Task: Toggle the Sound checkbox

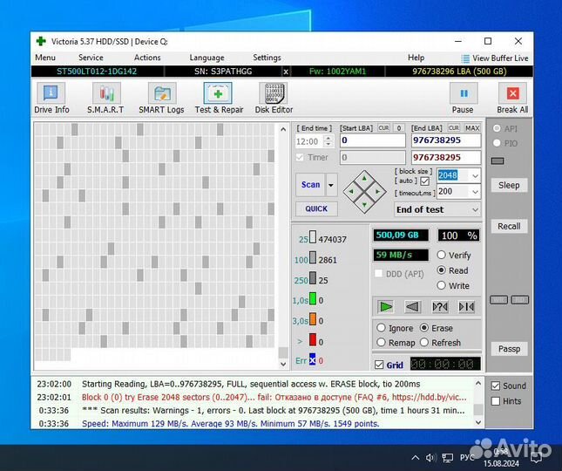Action: 495,386
